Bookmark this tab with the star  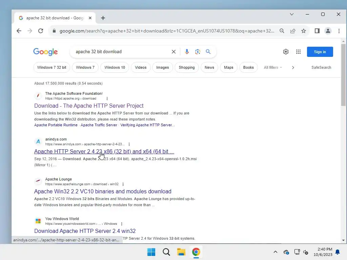pos(304,31)
